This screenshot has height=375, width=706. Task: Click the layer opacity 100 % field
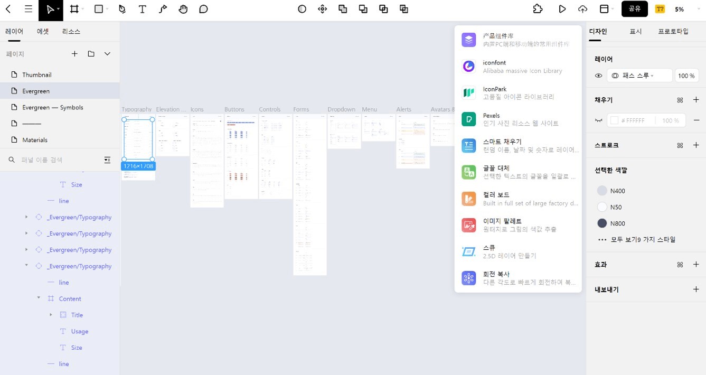point(686,76)
